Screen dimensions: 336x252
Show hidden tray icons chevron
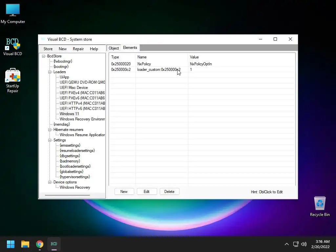pyautogui.click(x=286, y=244)
